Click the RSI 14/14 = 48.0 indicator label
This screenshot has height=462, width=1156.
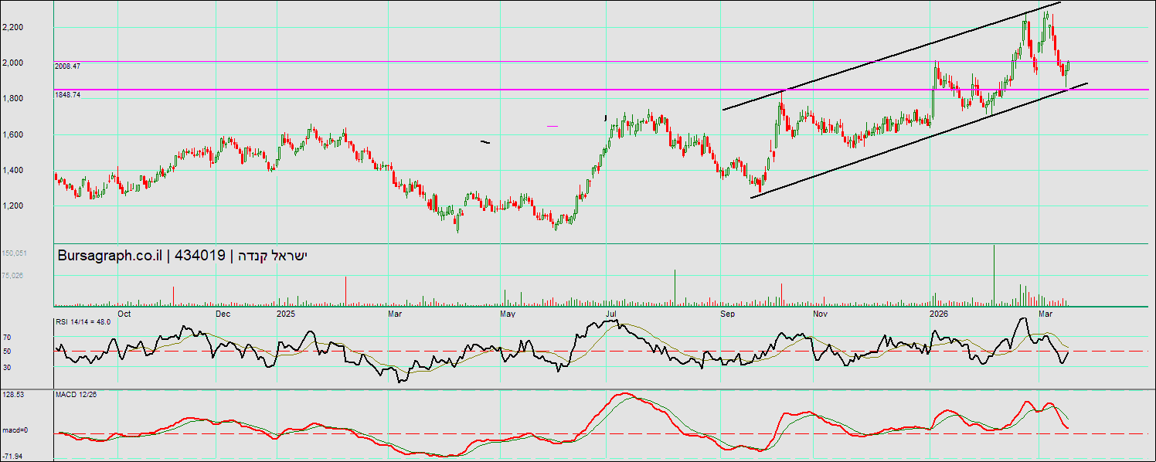pos(83,321)
